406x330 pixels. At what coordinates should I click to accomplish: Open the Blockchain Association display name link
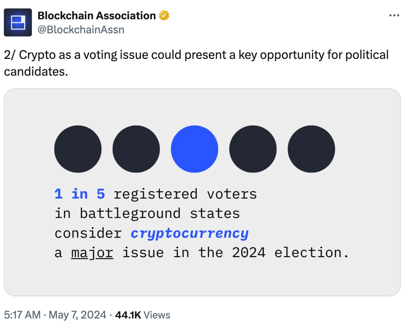(97, 16)
